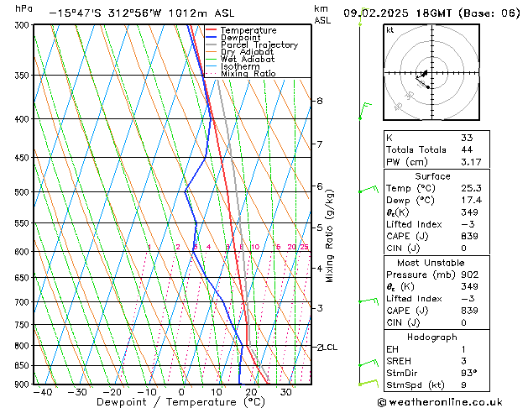Click the mixing ratio label 10 at 600 hPa
The image size is (528, 408).
[255, 247]
